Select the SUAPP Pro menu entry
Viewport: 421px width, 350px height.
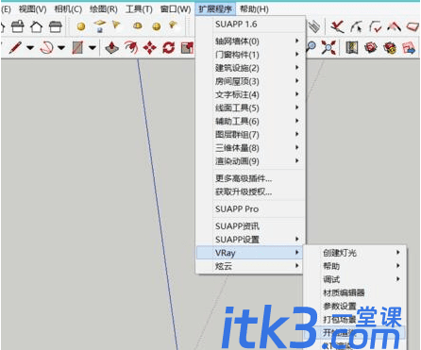[x=251, y=208]
